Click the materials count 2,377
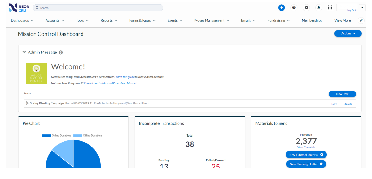 coord(306,141)
